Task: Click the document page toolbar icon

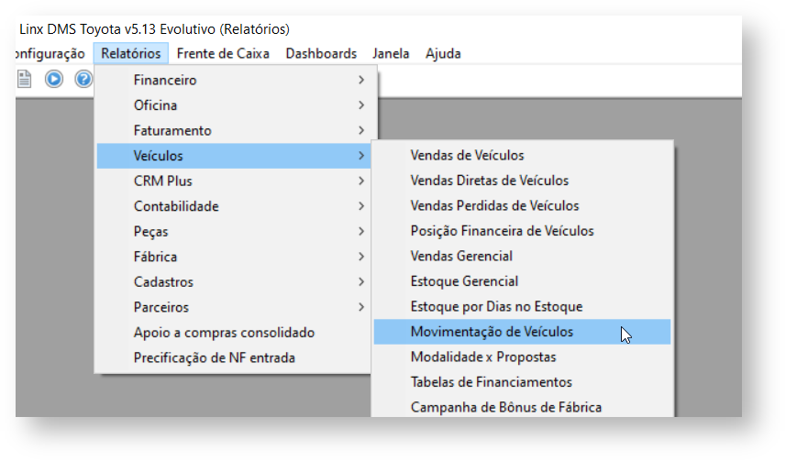Action: 25,79
